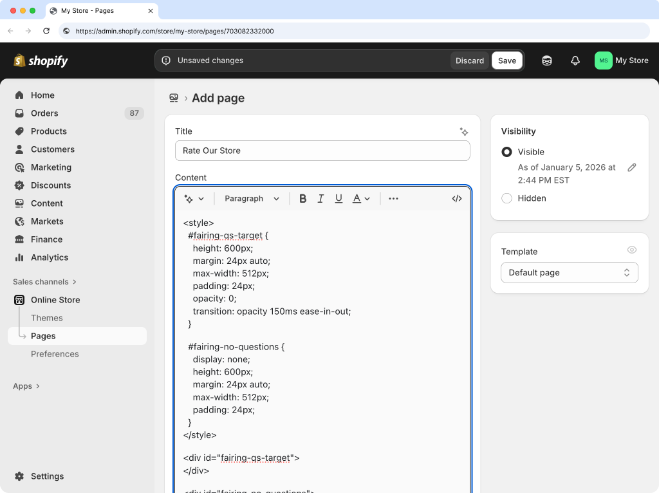Image resolution: width=659 pixels, height=493 pixels.
Task: Select the Hidden visibility option
Action: pyautogui.click(x=506, y=198)
